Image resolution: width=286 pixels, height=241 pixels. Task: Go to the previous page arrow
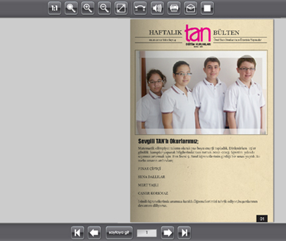click(x=94, y=233)
